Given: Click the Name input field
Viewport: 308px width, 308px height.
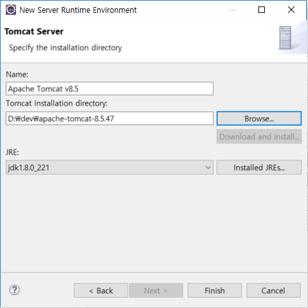Looking at the screenshot, I should coord(110,88).
